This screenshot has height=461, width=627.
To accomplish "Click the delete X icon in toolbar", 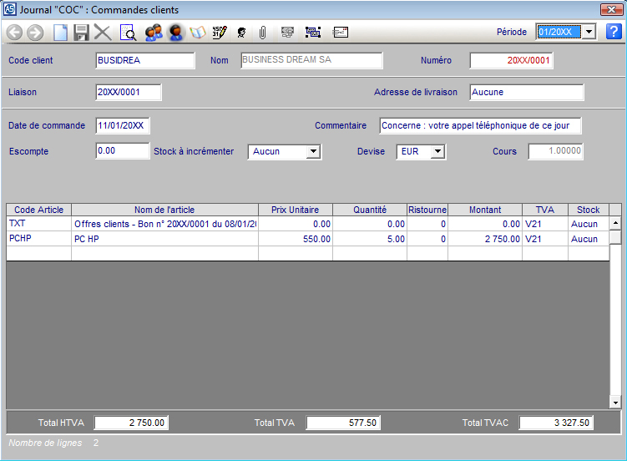I will [103, 33].
